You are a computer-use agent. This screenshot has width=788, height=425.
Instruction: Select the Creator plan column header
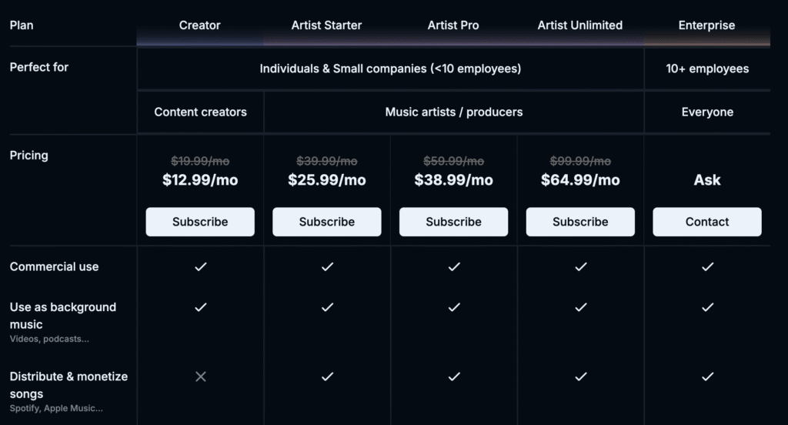pos(200,25)
